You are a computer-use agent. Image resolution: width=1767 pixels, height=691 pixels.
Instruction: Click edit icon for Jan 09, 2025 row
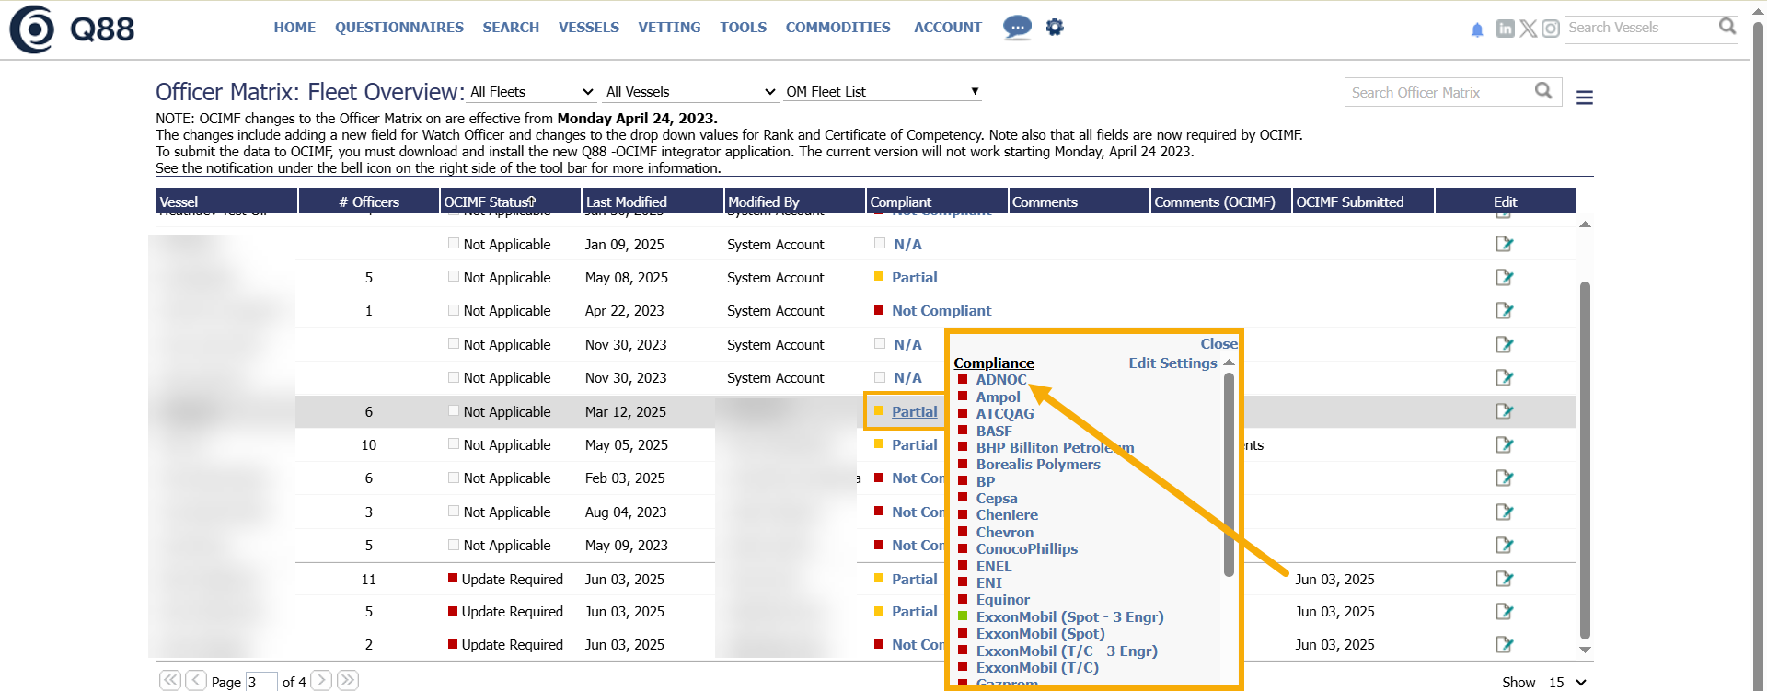click(x=1505, y=244)
